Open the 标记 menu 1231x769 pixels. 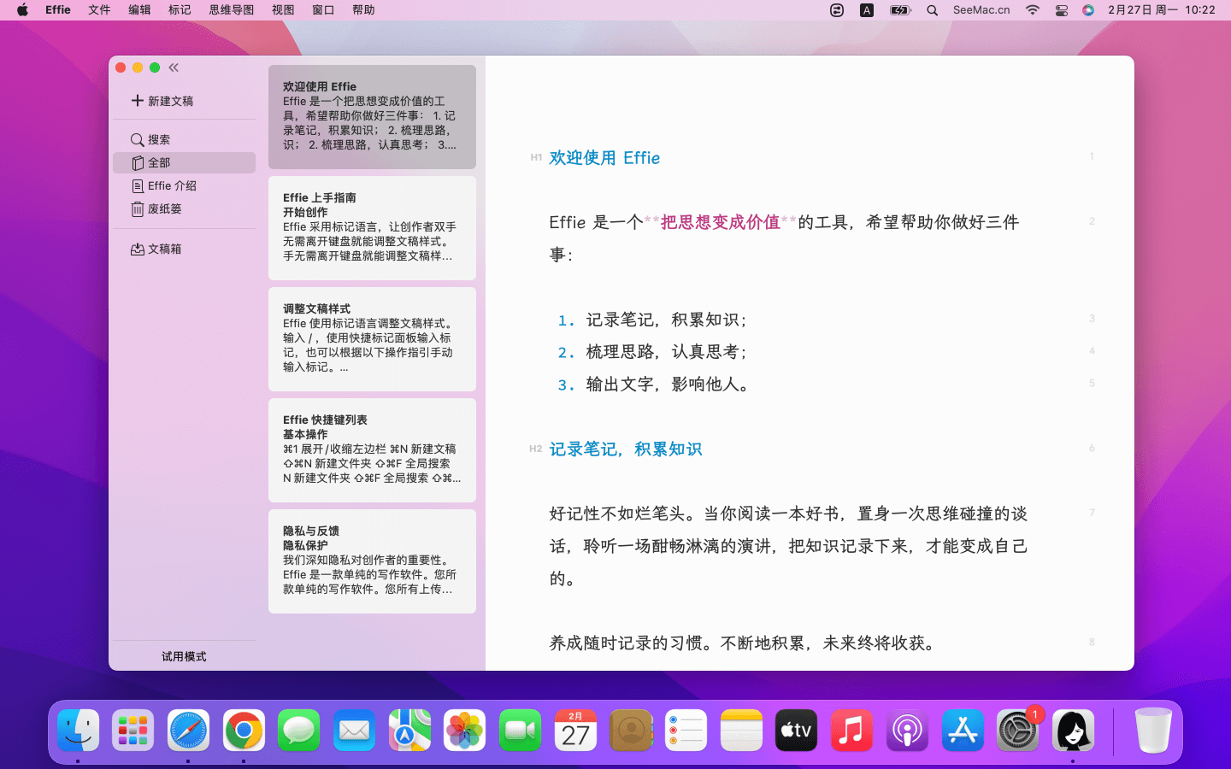pos(180,10)
